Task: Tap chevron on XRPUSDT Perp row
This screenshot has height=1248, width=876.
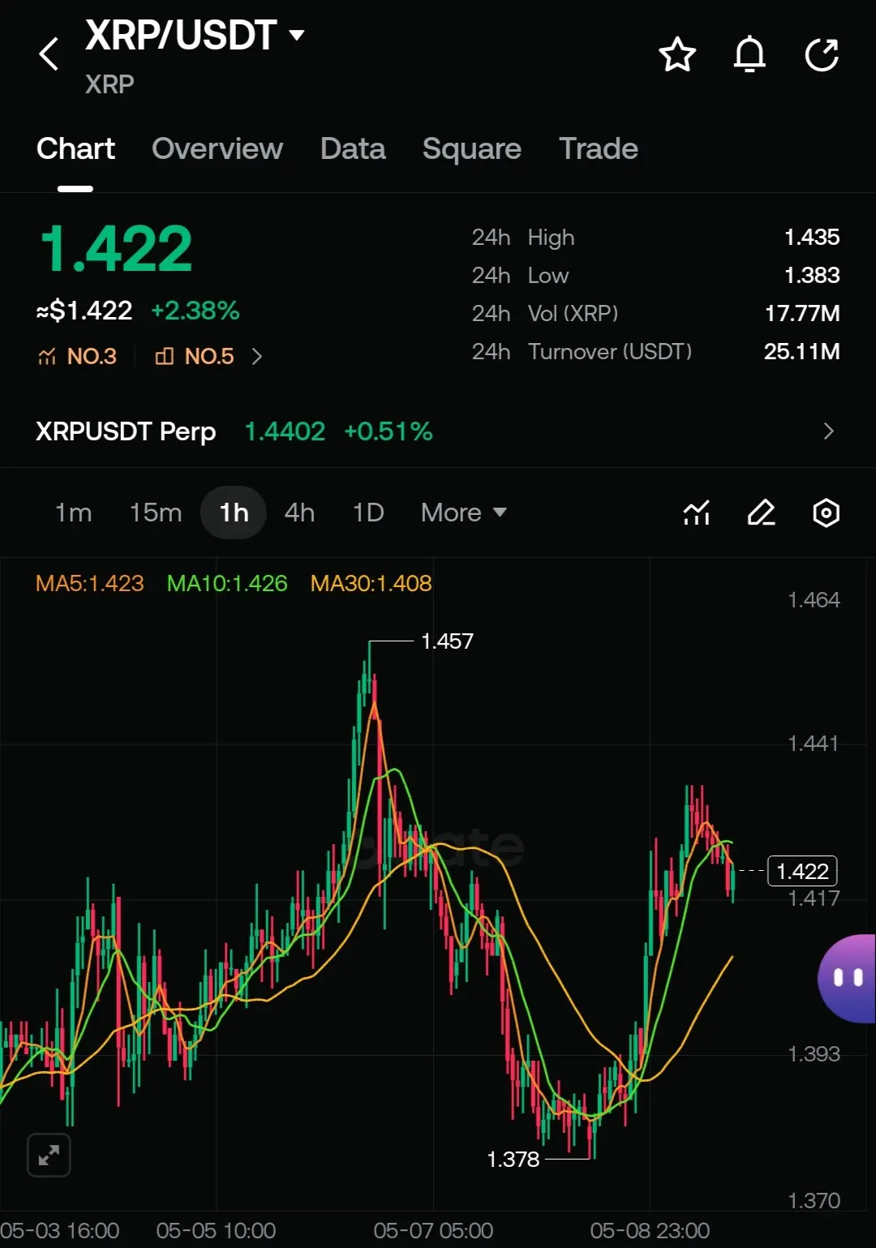Action: [828, 431]
